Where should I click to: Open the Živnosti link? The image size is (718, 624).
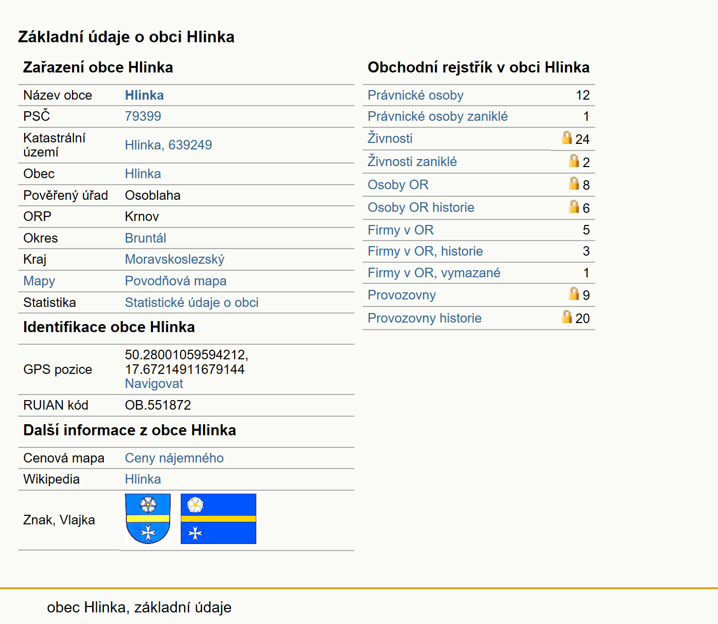(x=390, y=138)
